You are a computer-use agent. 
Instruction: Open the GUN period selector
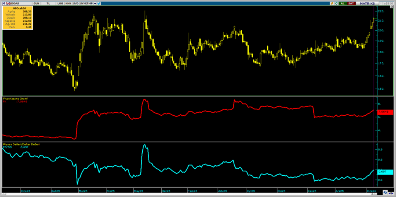(x=36, y=3)
